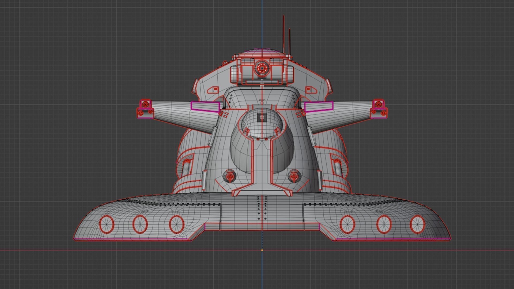Screen dimensions: 514x289
Task: Click the innermost circular port on the right skirt
Action: point(347,224)
